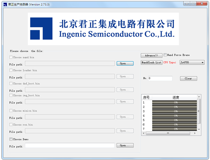Focus the minios.bin file path field

[x=70, y=117]
